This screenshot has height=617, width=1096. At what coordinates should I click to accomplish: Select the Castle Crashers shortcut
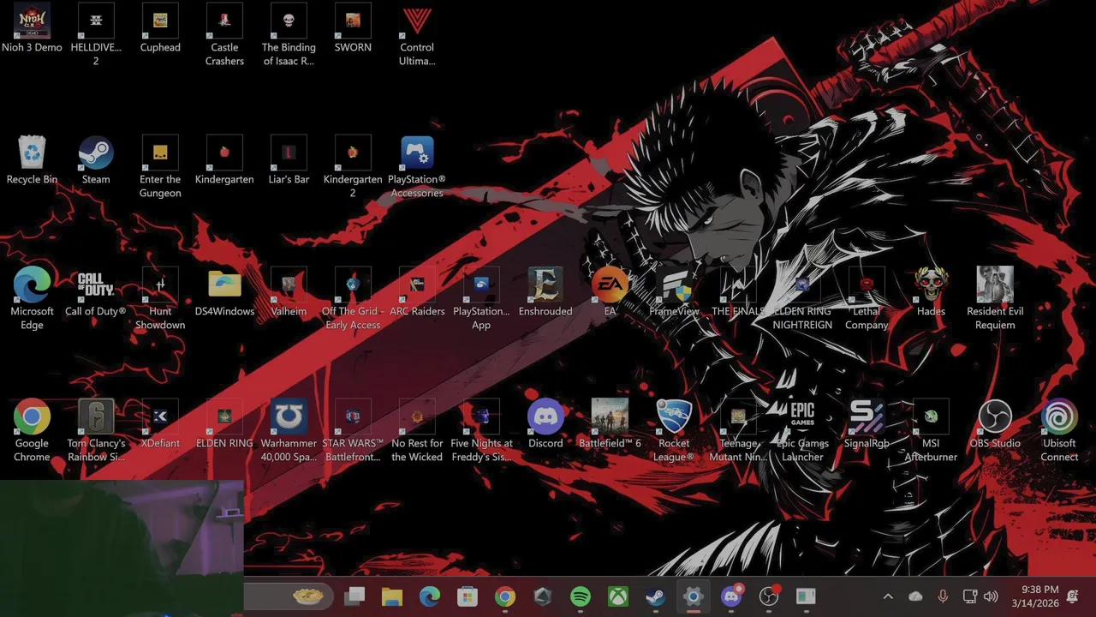[x=224, y=35]
